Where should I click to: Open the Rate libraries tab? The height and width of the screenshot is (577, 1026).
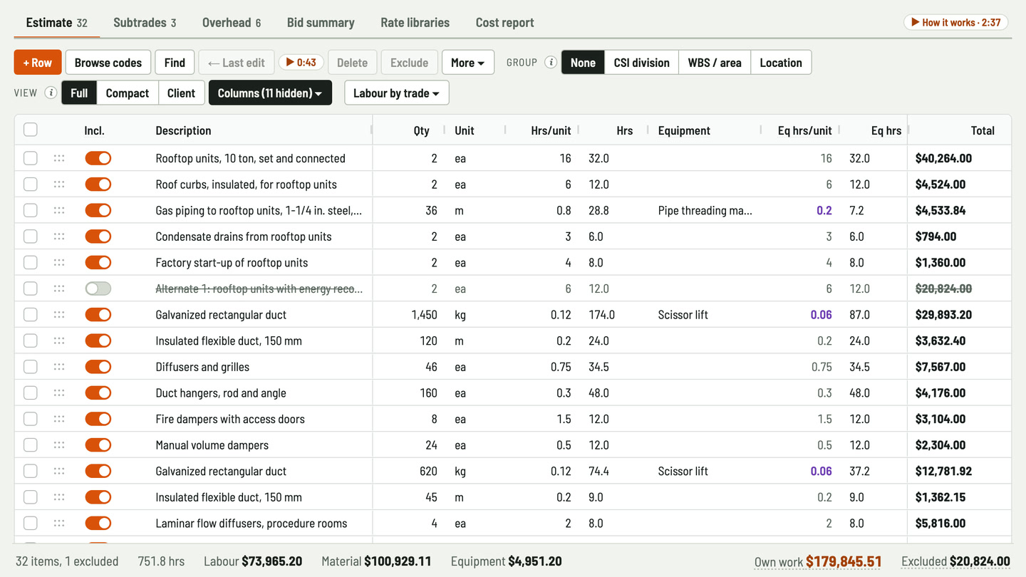click(x=415, y=22)
